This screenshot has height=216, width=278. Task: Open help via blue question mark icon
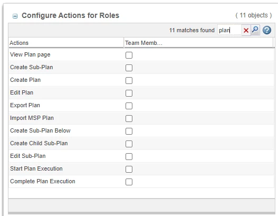point(267,30)
